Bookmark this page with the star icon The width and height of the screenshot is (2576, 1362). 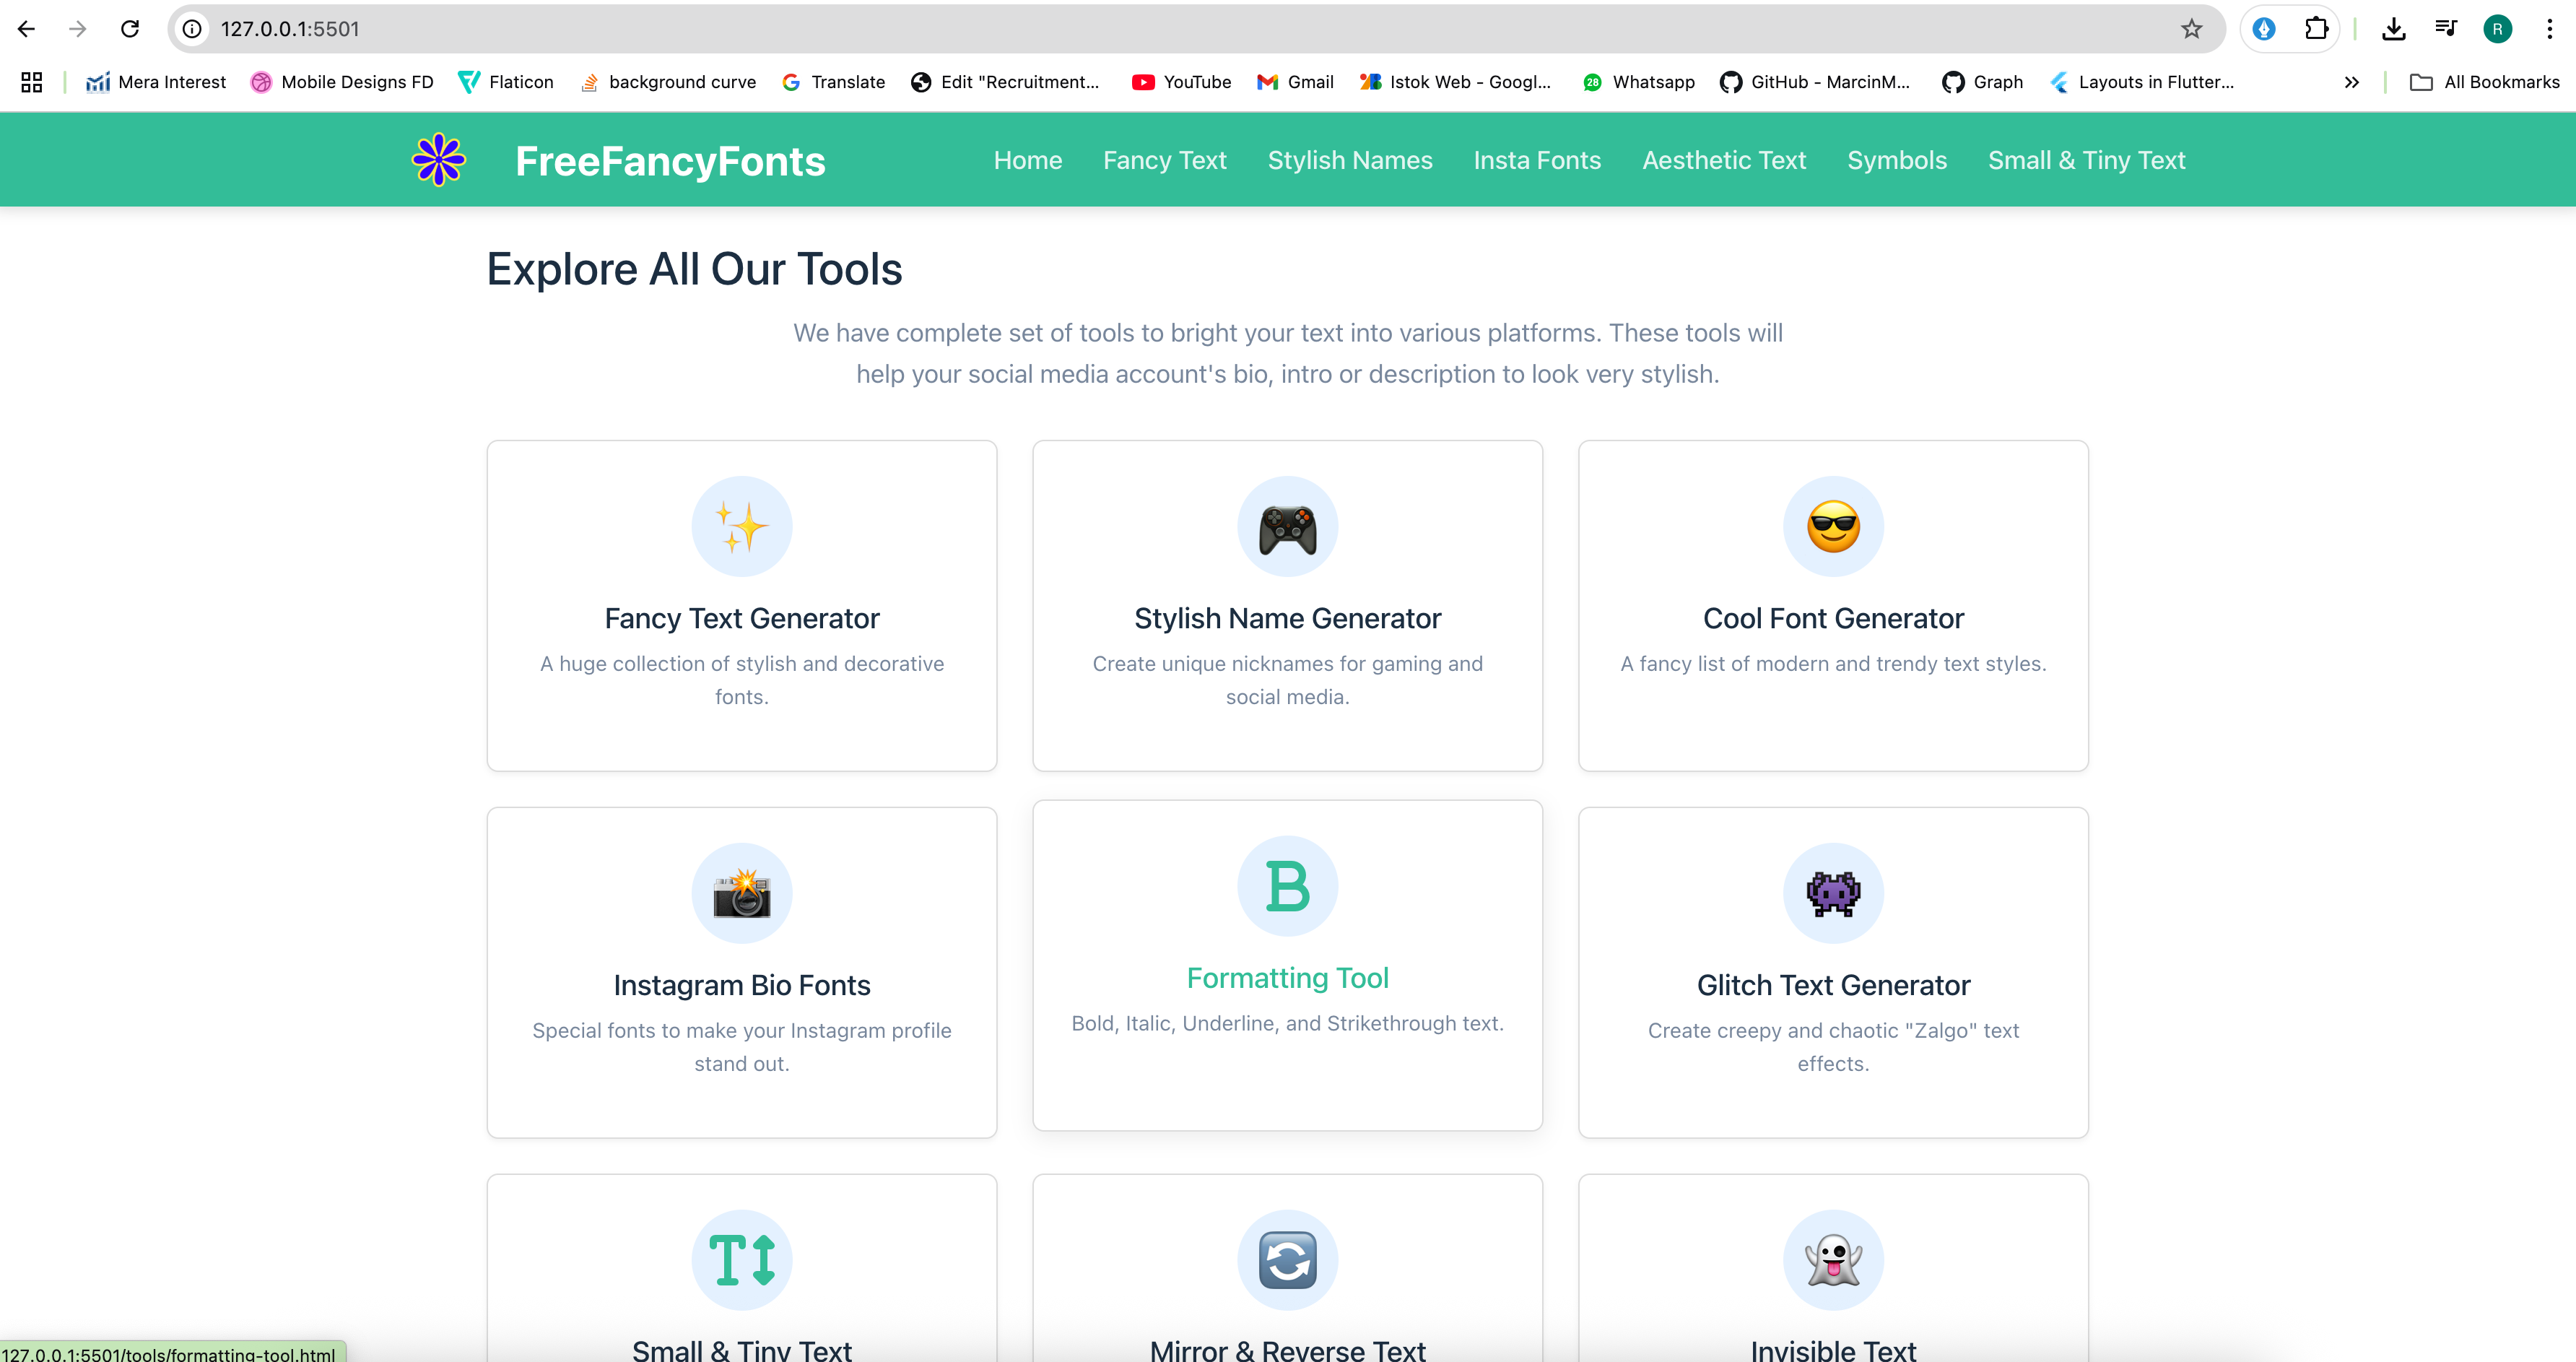click(x=2192, y=29)
